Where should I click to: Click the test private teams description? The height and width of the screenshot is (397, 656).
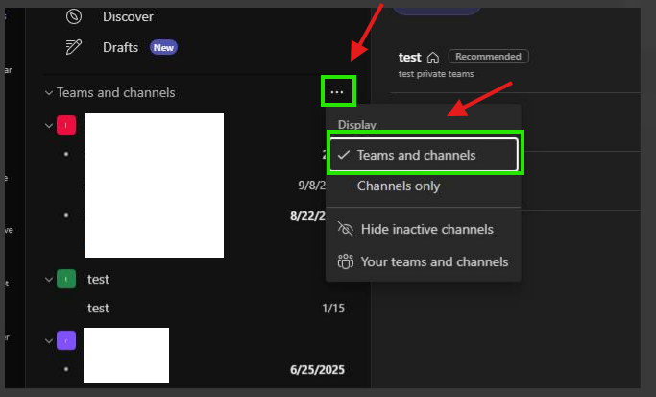(x=436, y=74)
